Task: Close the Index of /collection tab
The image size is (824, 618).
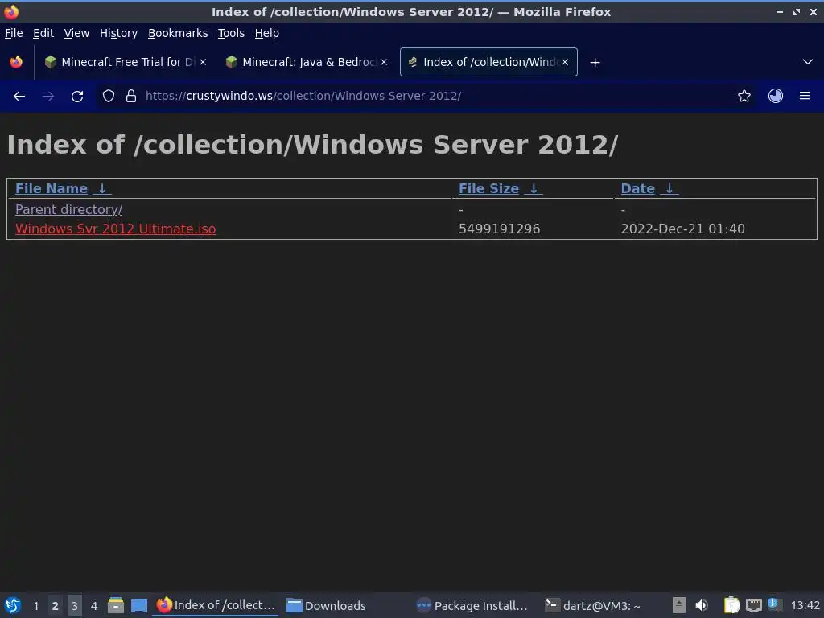Action: coord(565,62)
